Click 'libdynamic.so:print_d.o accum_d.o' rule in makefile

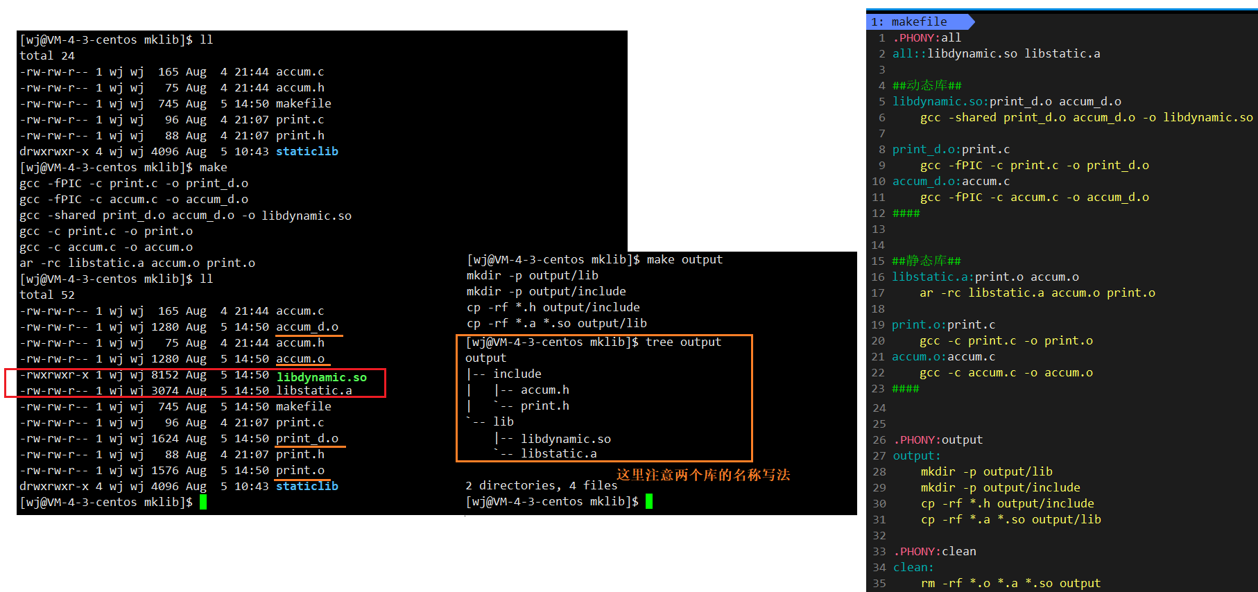click(1006, 101)
